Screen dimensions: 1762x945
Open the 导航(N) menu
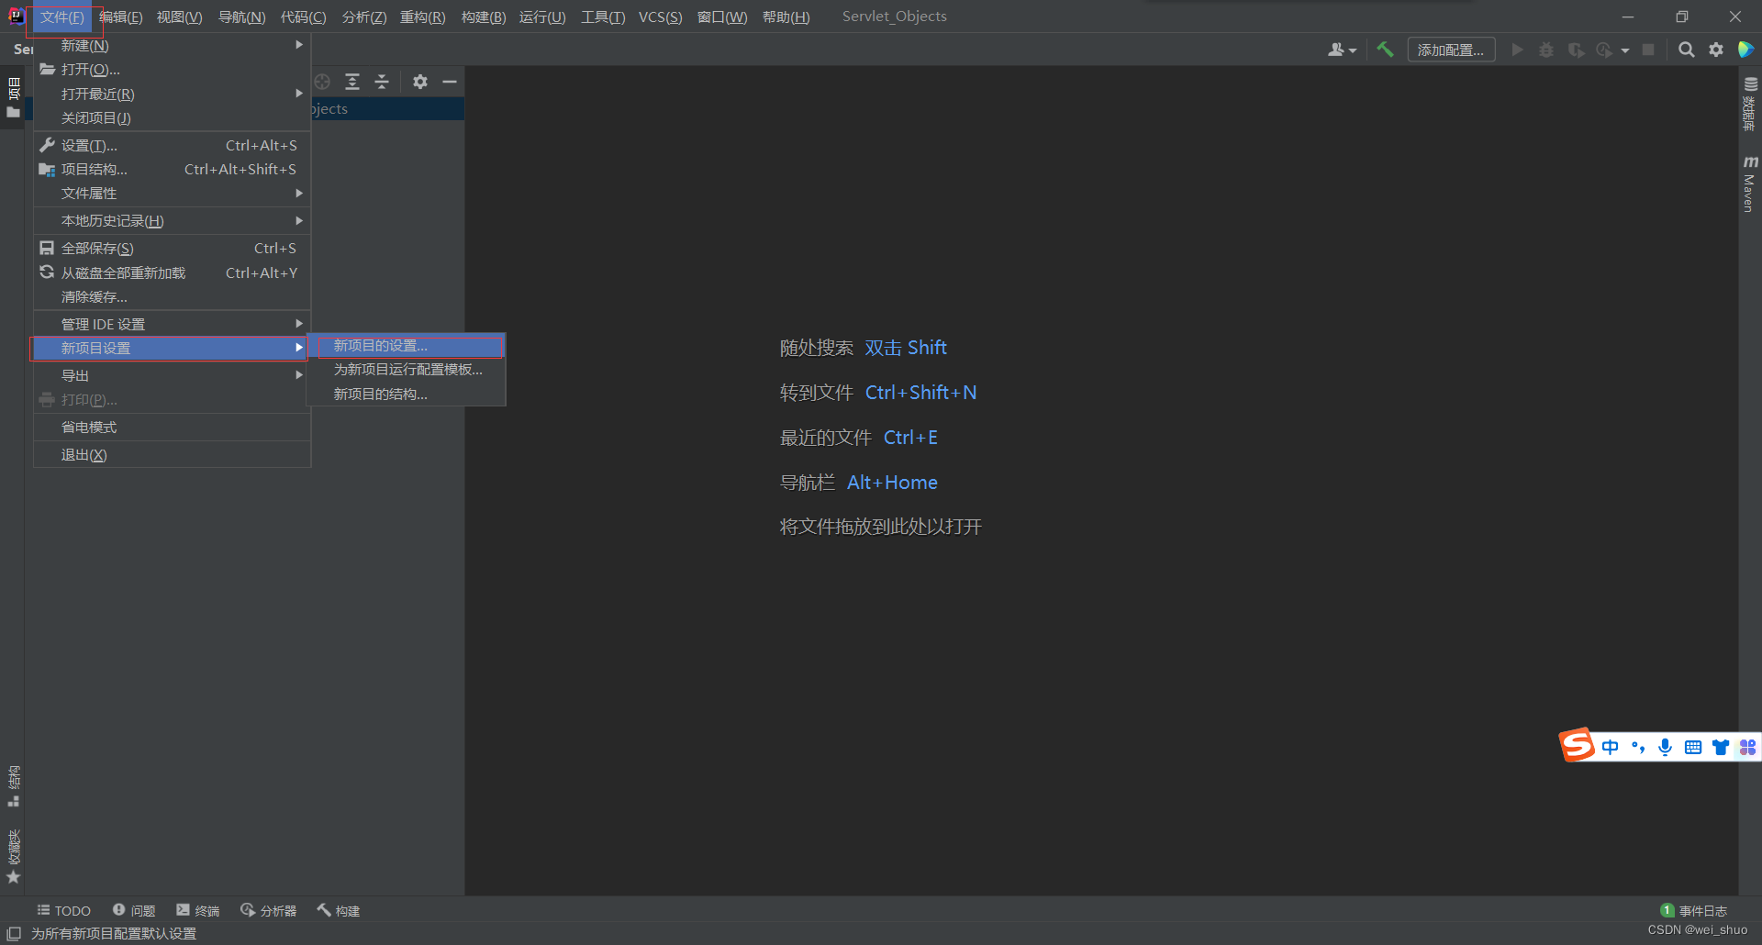[241, 17]
